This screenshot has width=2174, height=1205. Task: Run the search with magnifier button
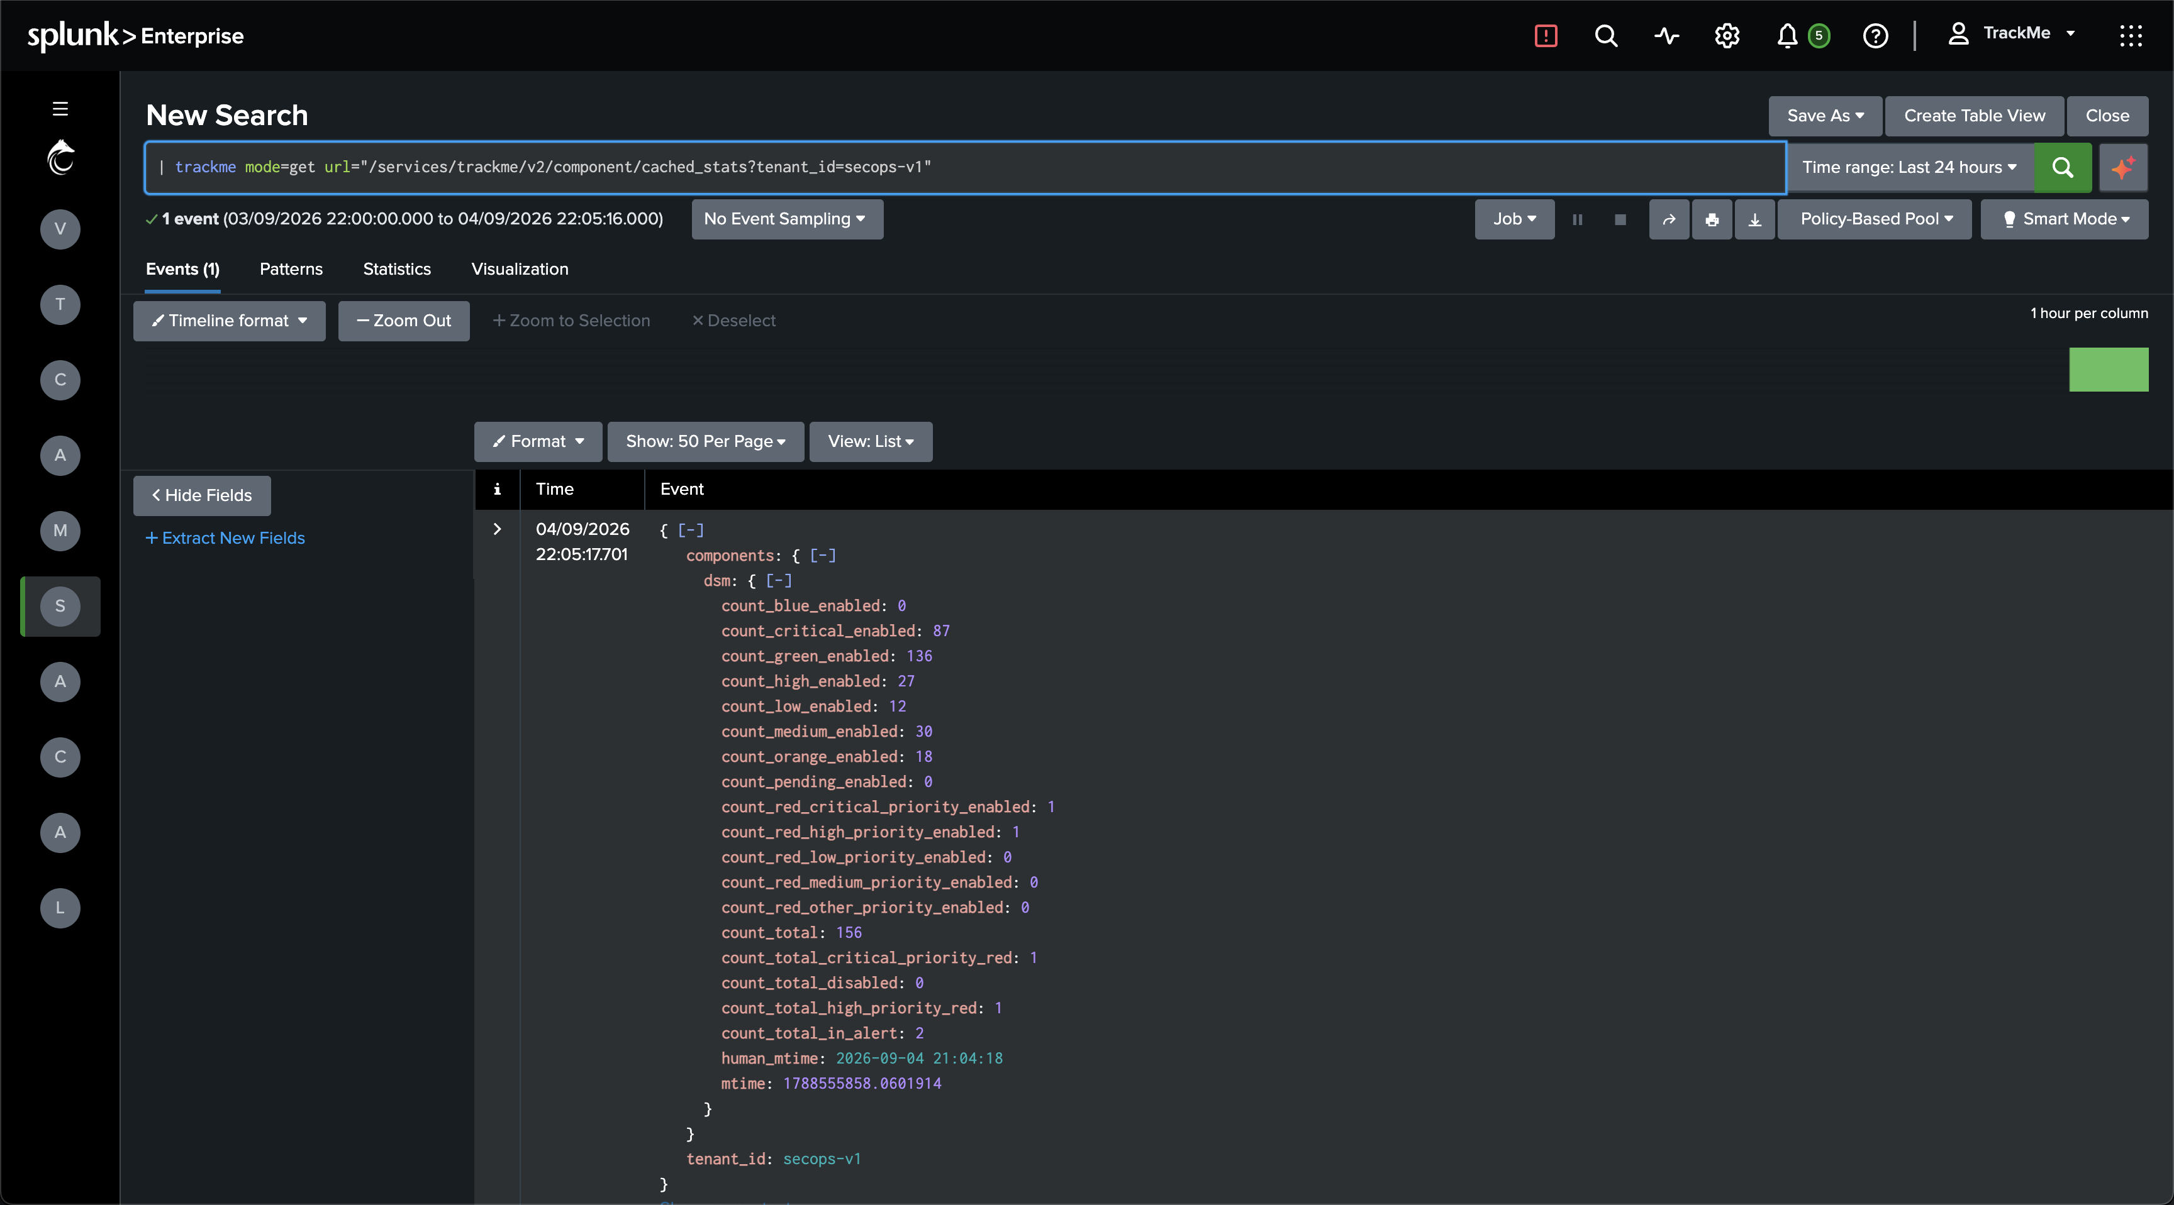(x=2063, y=167)
